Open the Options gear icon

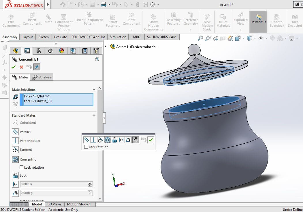pyautogui.click(x=153, y=4)
